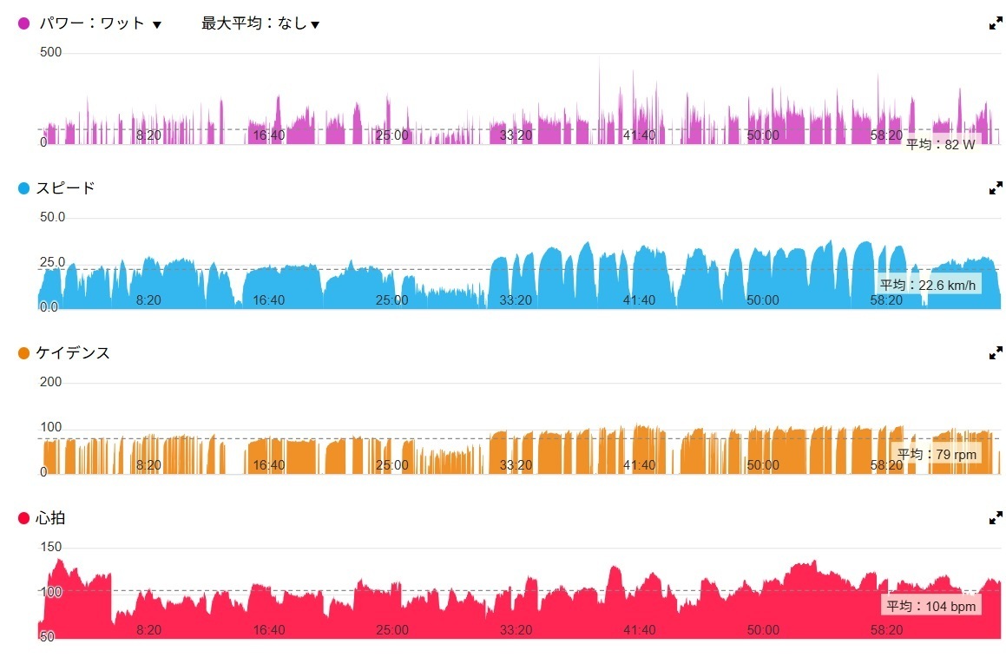Click the 平均：82 W average label

point(940,145)
